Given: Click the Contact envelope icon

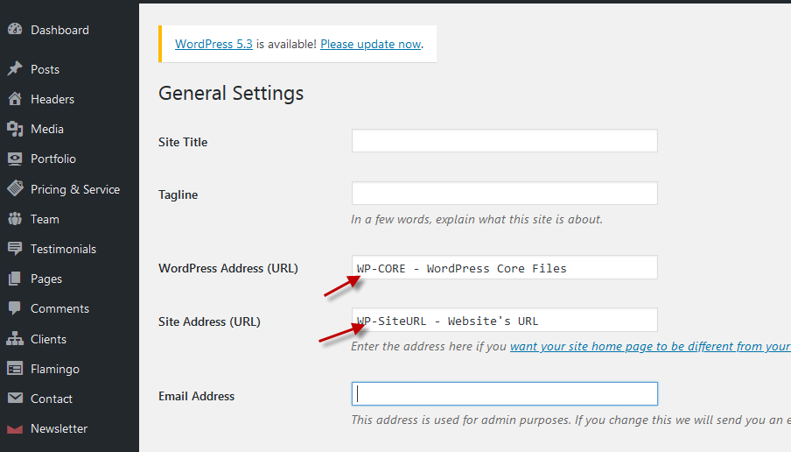Looking at the screenshot, I should 15,398.
